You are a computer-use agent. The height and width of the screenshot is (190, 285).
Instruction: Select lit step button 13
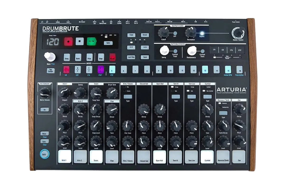pyautogui.click(x=205, y=69)
